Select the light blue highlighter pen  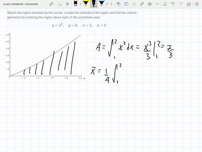[x=101, y=3]
